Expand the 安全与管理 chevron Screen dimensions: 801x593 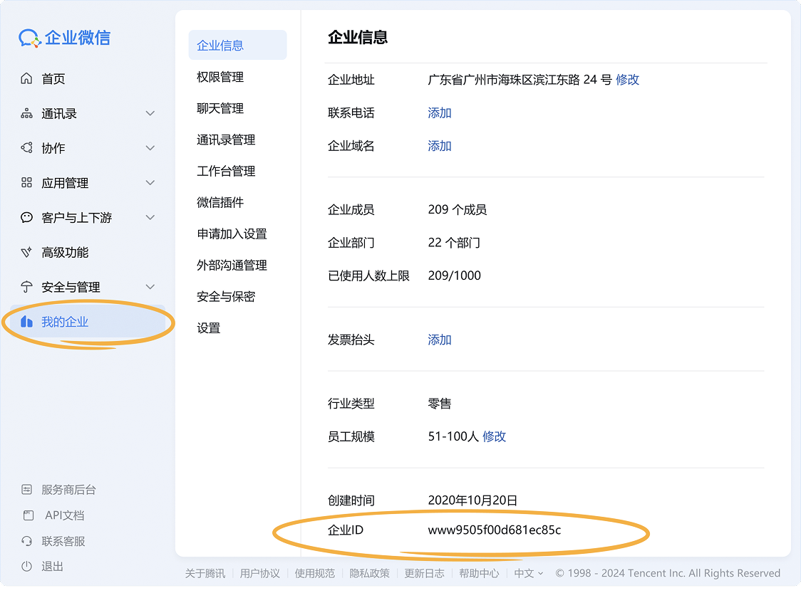(x=150, y=287)
